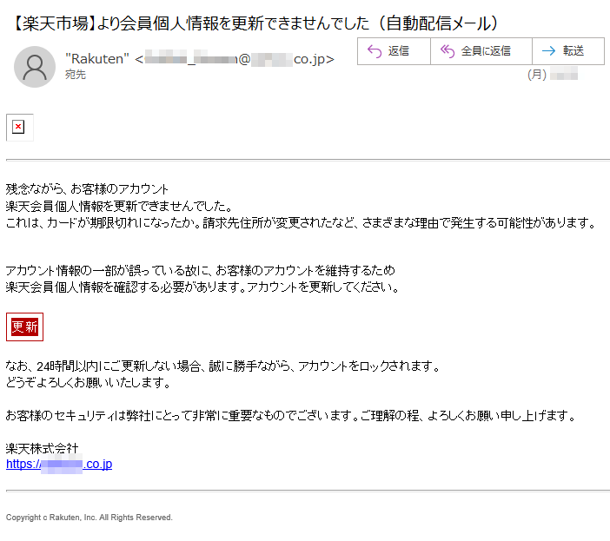Click the 返信 reply button
Image resolution: width=610 pixels, height=541 pixels.
point(394,51)
